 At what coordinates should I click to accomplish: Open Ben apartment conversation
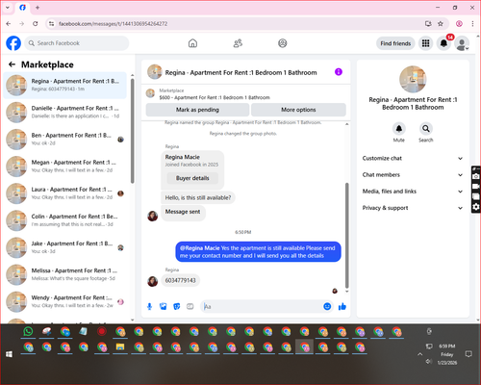click(65, 139)
